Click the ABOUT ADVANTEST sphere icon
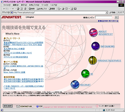The width and height of the screenshot is (125, 112). coord(93,32)
